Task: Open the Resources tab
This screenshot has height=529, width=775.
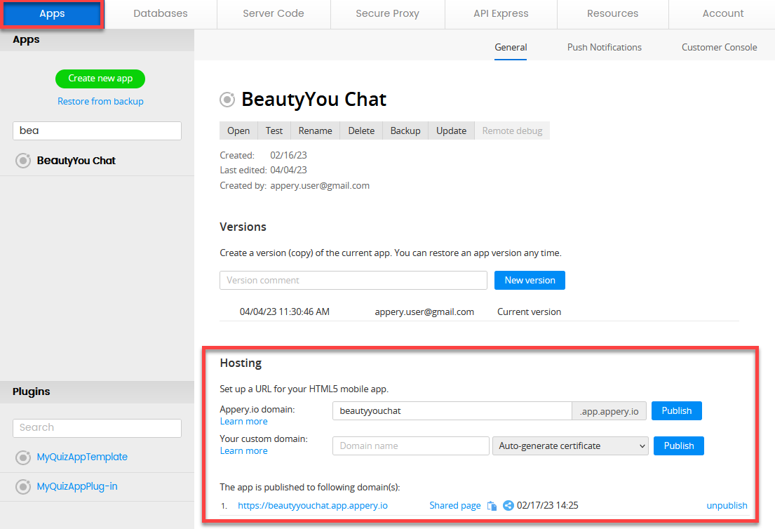Action: pyautogui.click(x=612, y=14)
